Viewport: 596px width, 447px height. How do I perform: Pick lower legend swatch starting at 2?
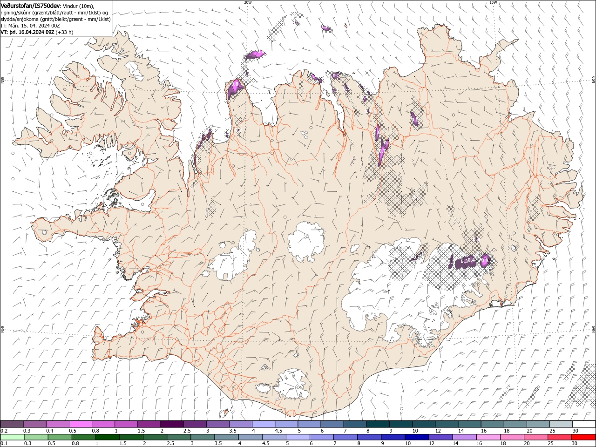pyautogui.click(x=155, y=437)
